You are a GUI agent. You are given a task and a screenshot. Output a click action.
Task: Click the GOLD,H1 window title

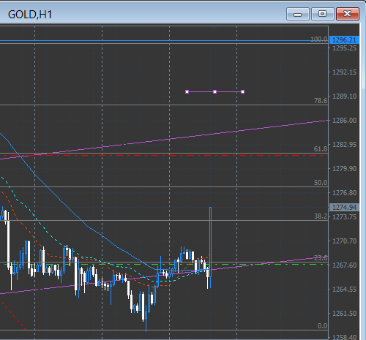point(30,15)
